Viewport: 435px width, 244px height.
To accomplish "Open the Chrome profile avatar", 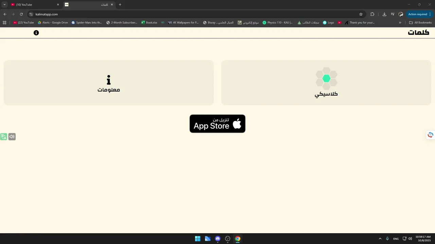I will (x=401, y=14).
